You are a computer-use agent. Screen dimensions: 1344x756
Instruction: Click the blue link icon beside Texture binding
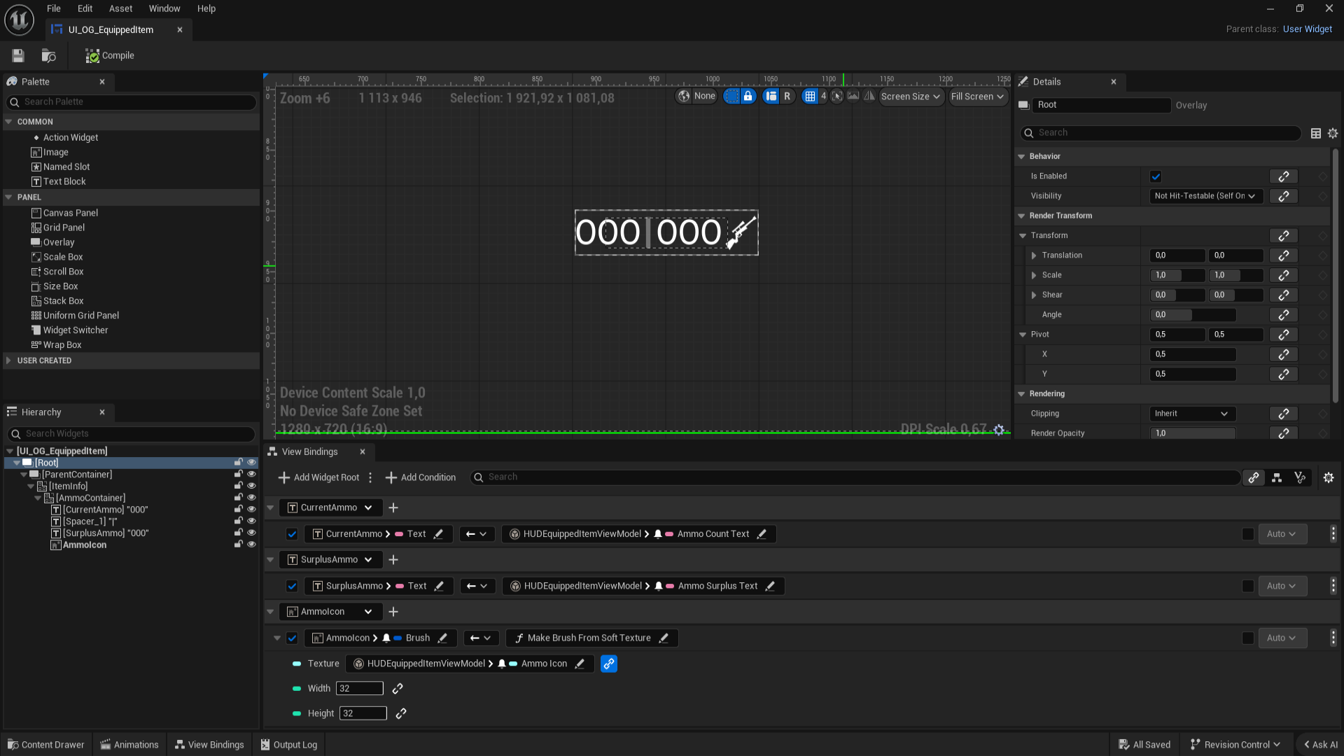[608, 664]
